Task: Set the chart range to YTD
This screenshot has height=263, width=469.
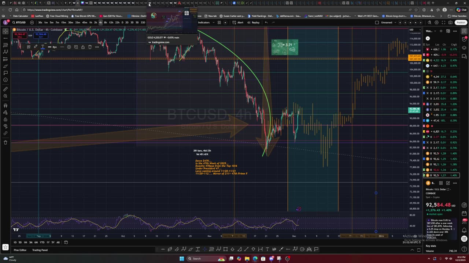Action: click(x=42, y=243)
